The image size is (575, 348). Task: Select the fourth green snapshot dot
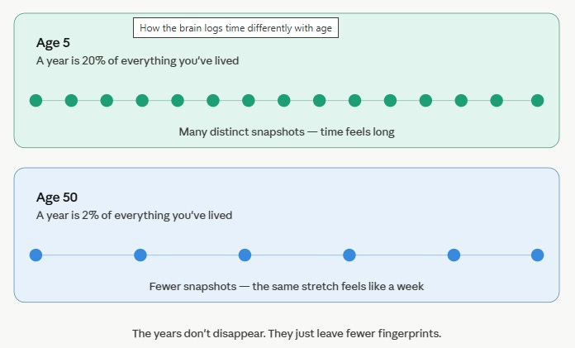coord(142,100)
